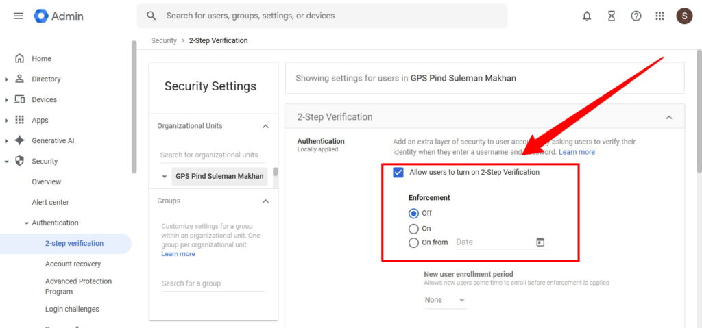Click the Google Admin logo
The height and width of the screenshot is (328, 702).
click(59, 16)
